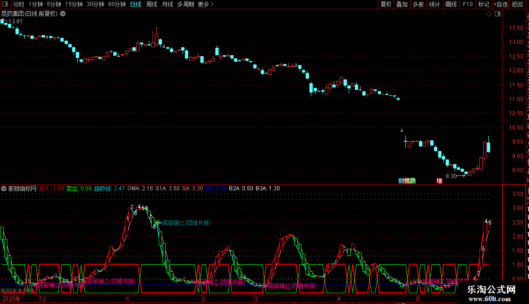Click the 跌 event tag icon
The height and width of the screenshot is (304, 529).
412,181
